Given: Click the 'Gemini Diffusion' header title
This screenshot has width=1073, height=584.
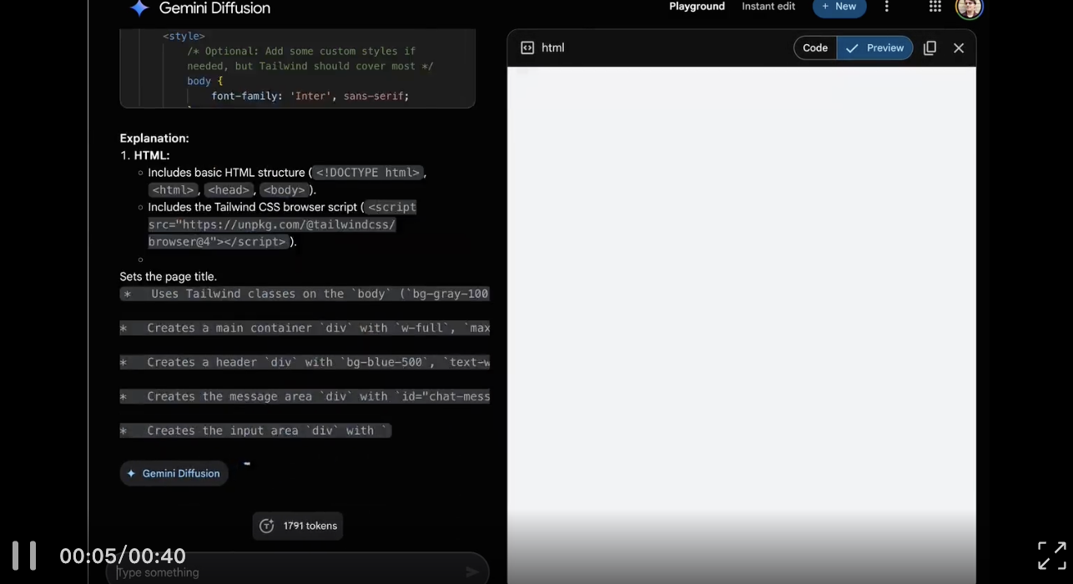Looking at the screenshot, I should 214,8.
